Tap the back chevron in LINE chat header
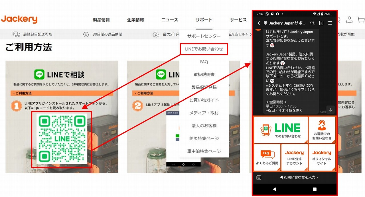Image resolution: width=365 pixels, height=197 pixels. tap(259, 23)
